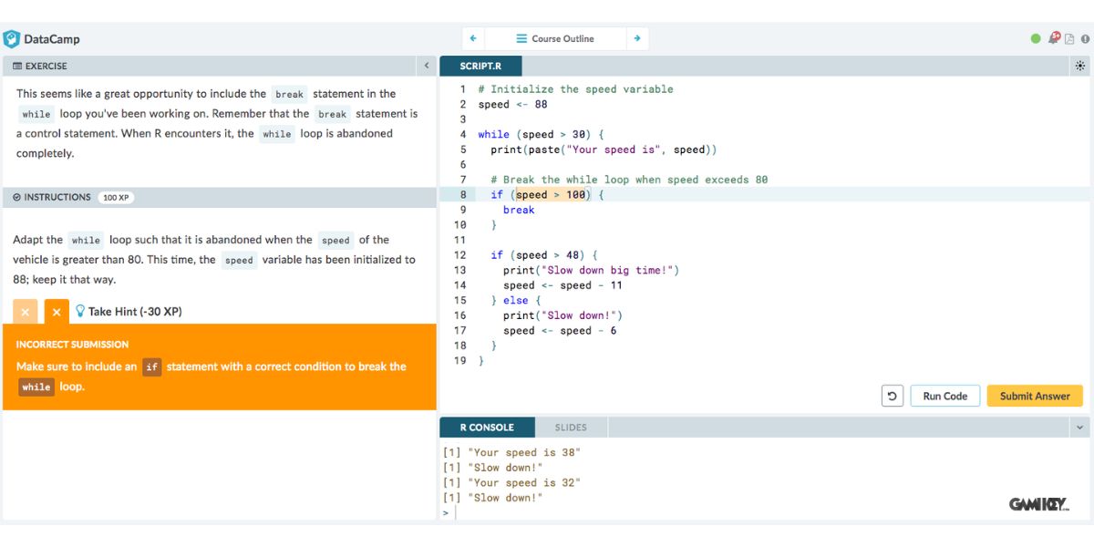Switch to the SLIDES tab
Viewport: 1094px width, 547px height.
pos(571,427)
